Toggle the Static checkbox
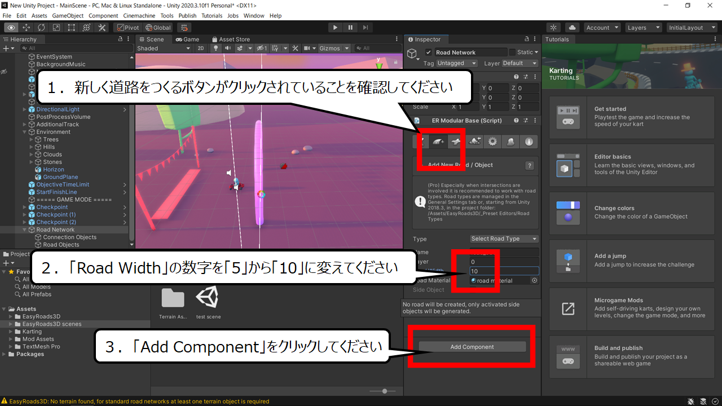This screenshot has width=722, height=406. (512, 52)
